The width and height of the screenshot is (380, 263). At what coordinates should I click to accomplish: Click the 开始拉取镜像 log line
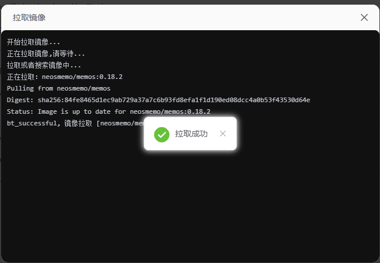point(33,42)
